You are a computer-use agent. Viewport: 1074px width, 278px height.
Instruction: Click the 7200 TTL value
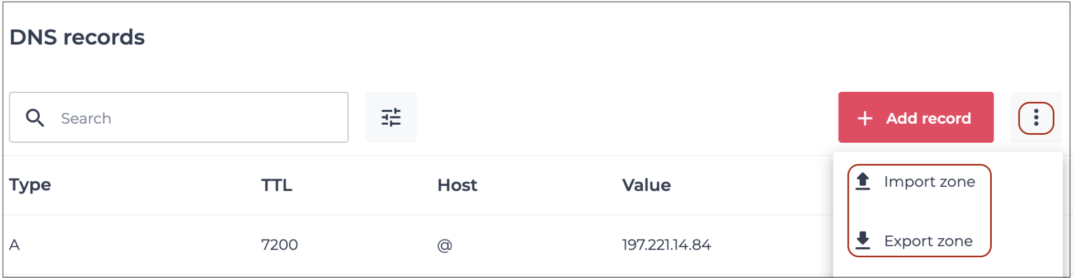coord(279,245)
